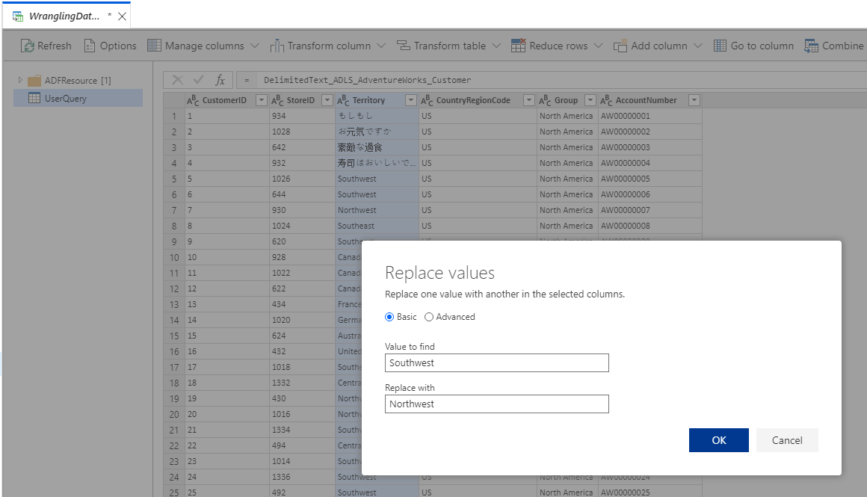Click the AccountNumber column type icon
Screen dimensions: 867x497
[607, 100]
